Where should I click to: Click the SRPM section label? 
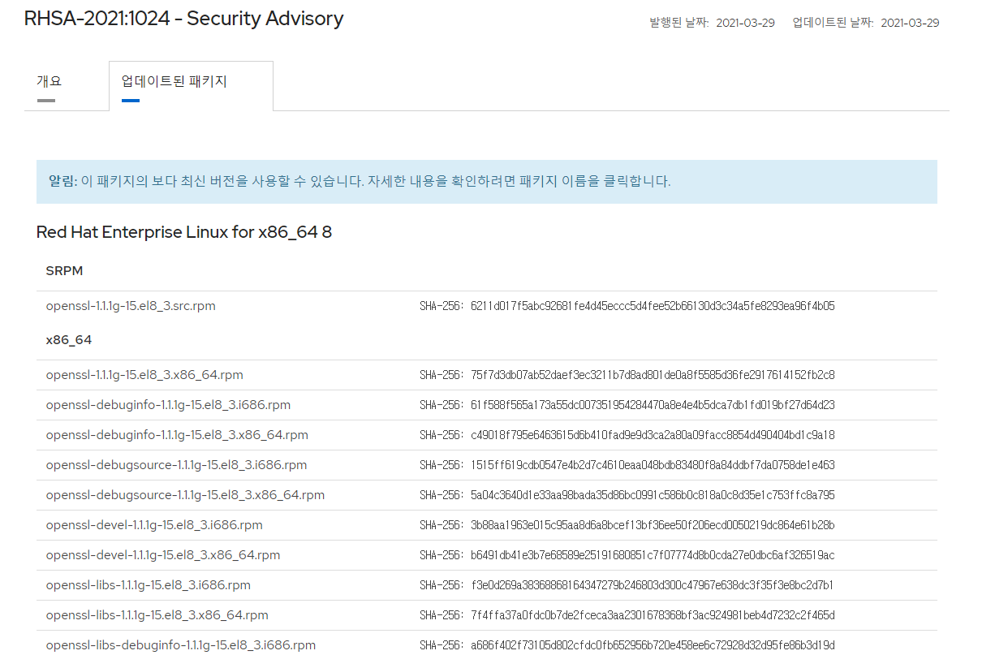[64, 271]
